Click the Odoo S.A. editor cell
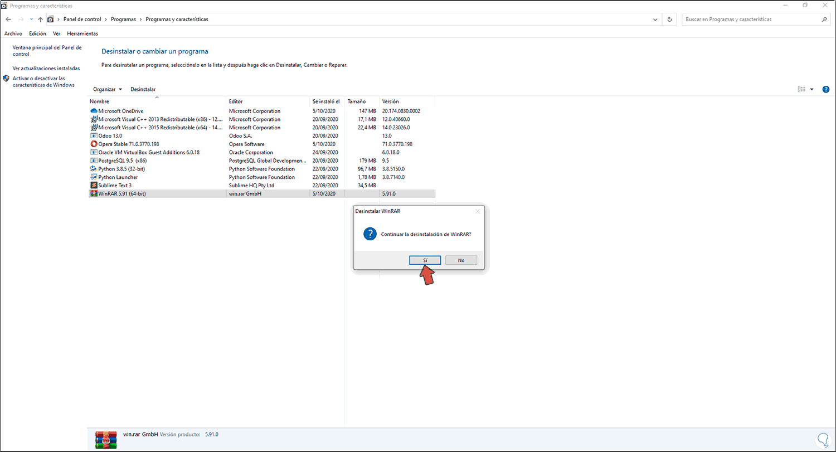 point(242,135)
